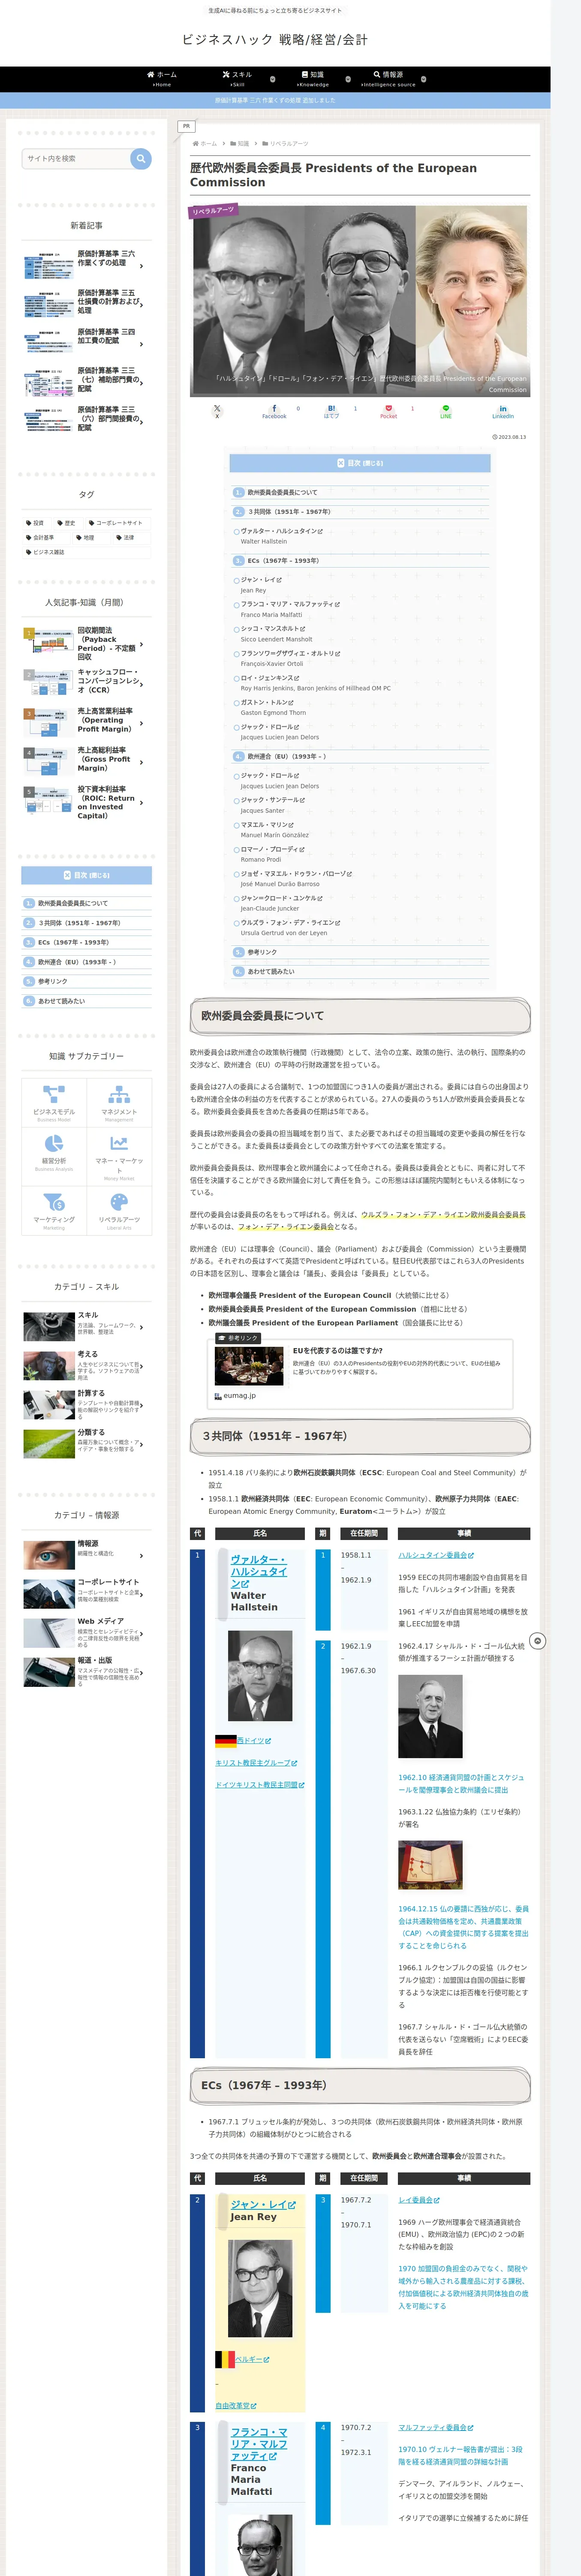Expand 情報源 submenu arrow in navigation bar

pos(423,79)
